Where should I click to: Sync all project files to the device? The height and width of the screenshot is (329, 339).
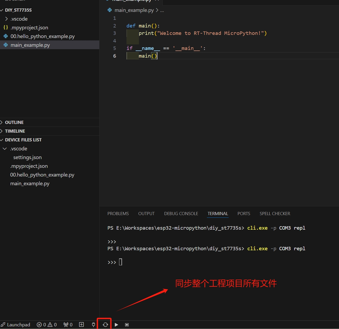coord(105,325)
